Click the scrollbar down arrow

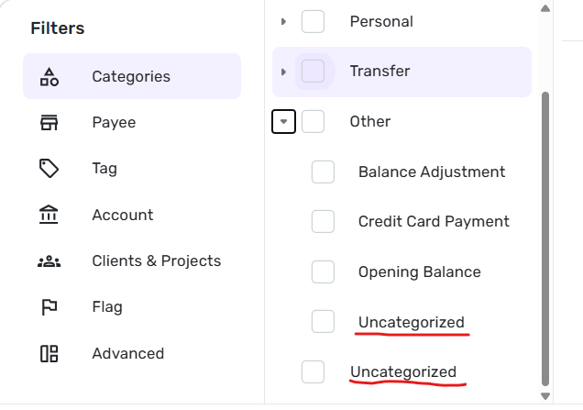click(545, 396)
